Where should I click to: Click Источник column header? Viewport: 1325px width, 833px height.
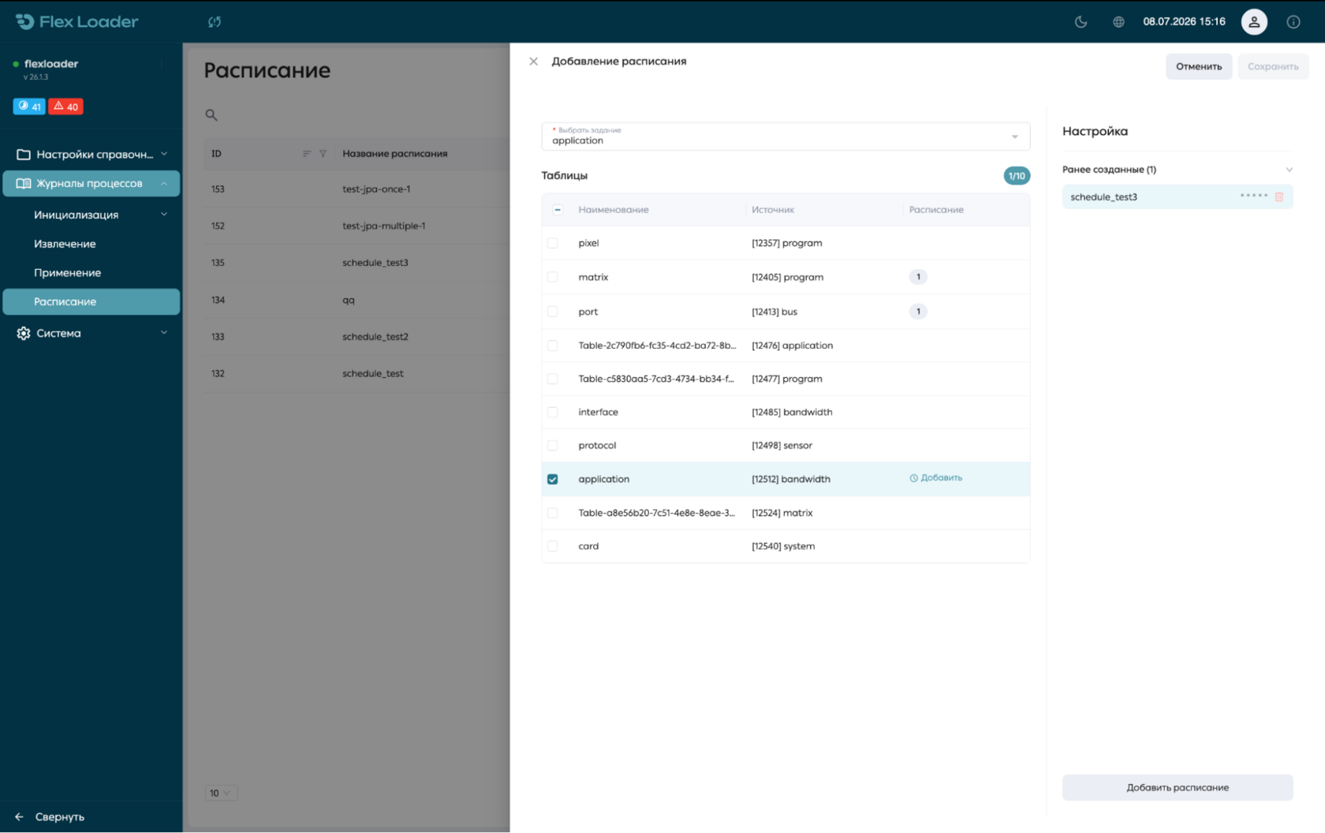point(773,210)
